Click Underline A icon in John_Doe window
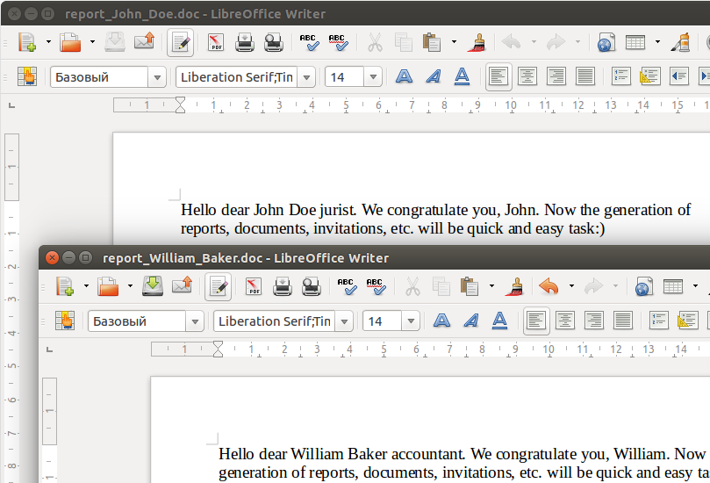 pyautogui.click(x=462, y=76)
